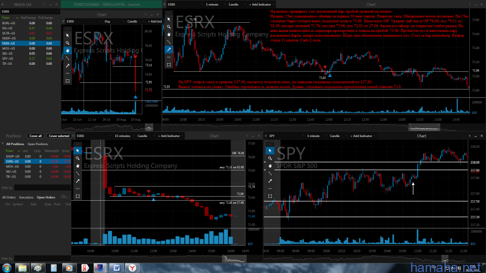Screen dimensions: 486x273
Task: Select the pointer tool in ESRX 15 minutes chart
Action: tap(77, 151)
